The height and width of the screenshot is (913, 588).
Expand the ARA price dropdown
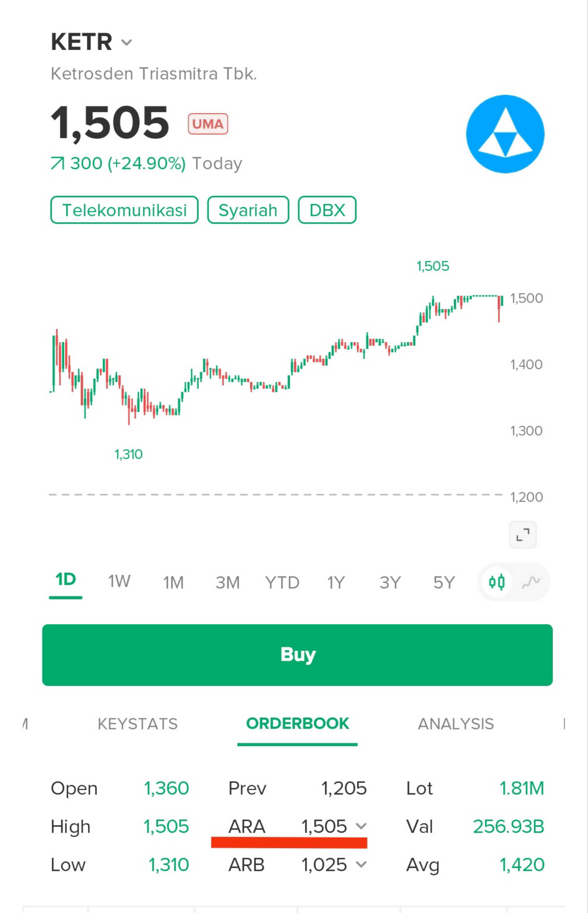pyautogui.click(x=361, y=826)
